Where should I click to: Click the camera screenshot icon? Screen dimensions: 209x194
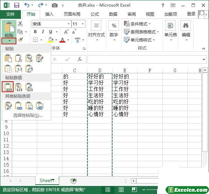[55, 5]
